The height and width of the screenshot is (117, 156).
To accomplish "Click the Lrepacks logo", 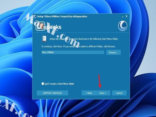I will (x=48, y=27).
